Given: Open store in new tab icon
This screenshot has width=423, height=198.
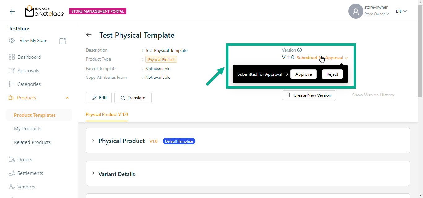Looking at the screenshot, I should click(x=63, y=41).
